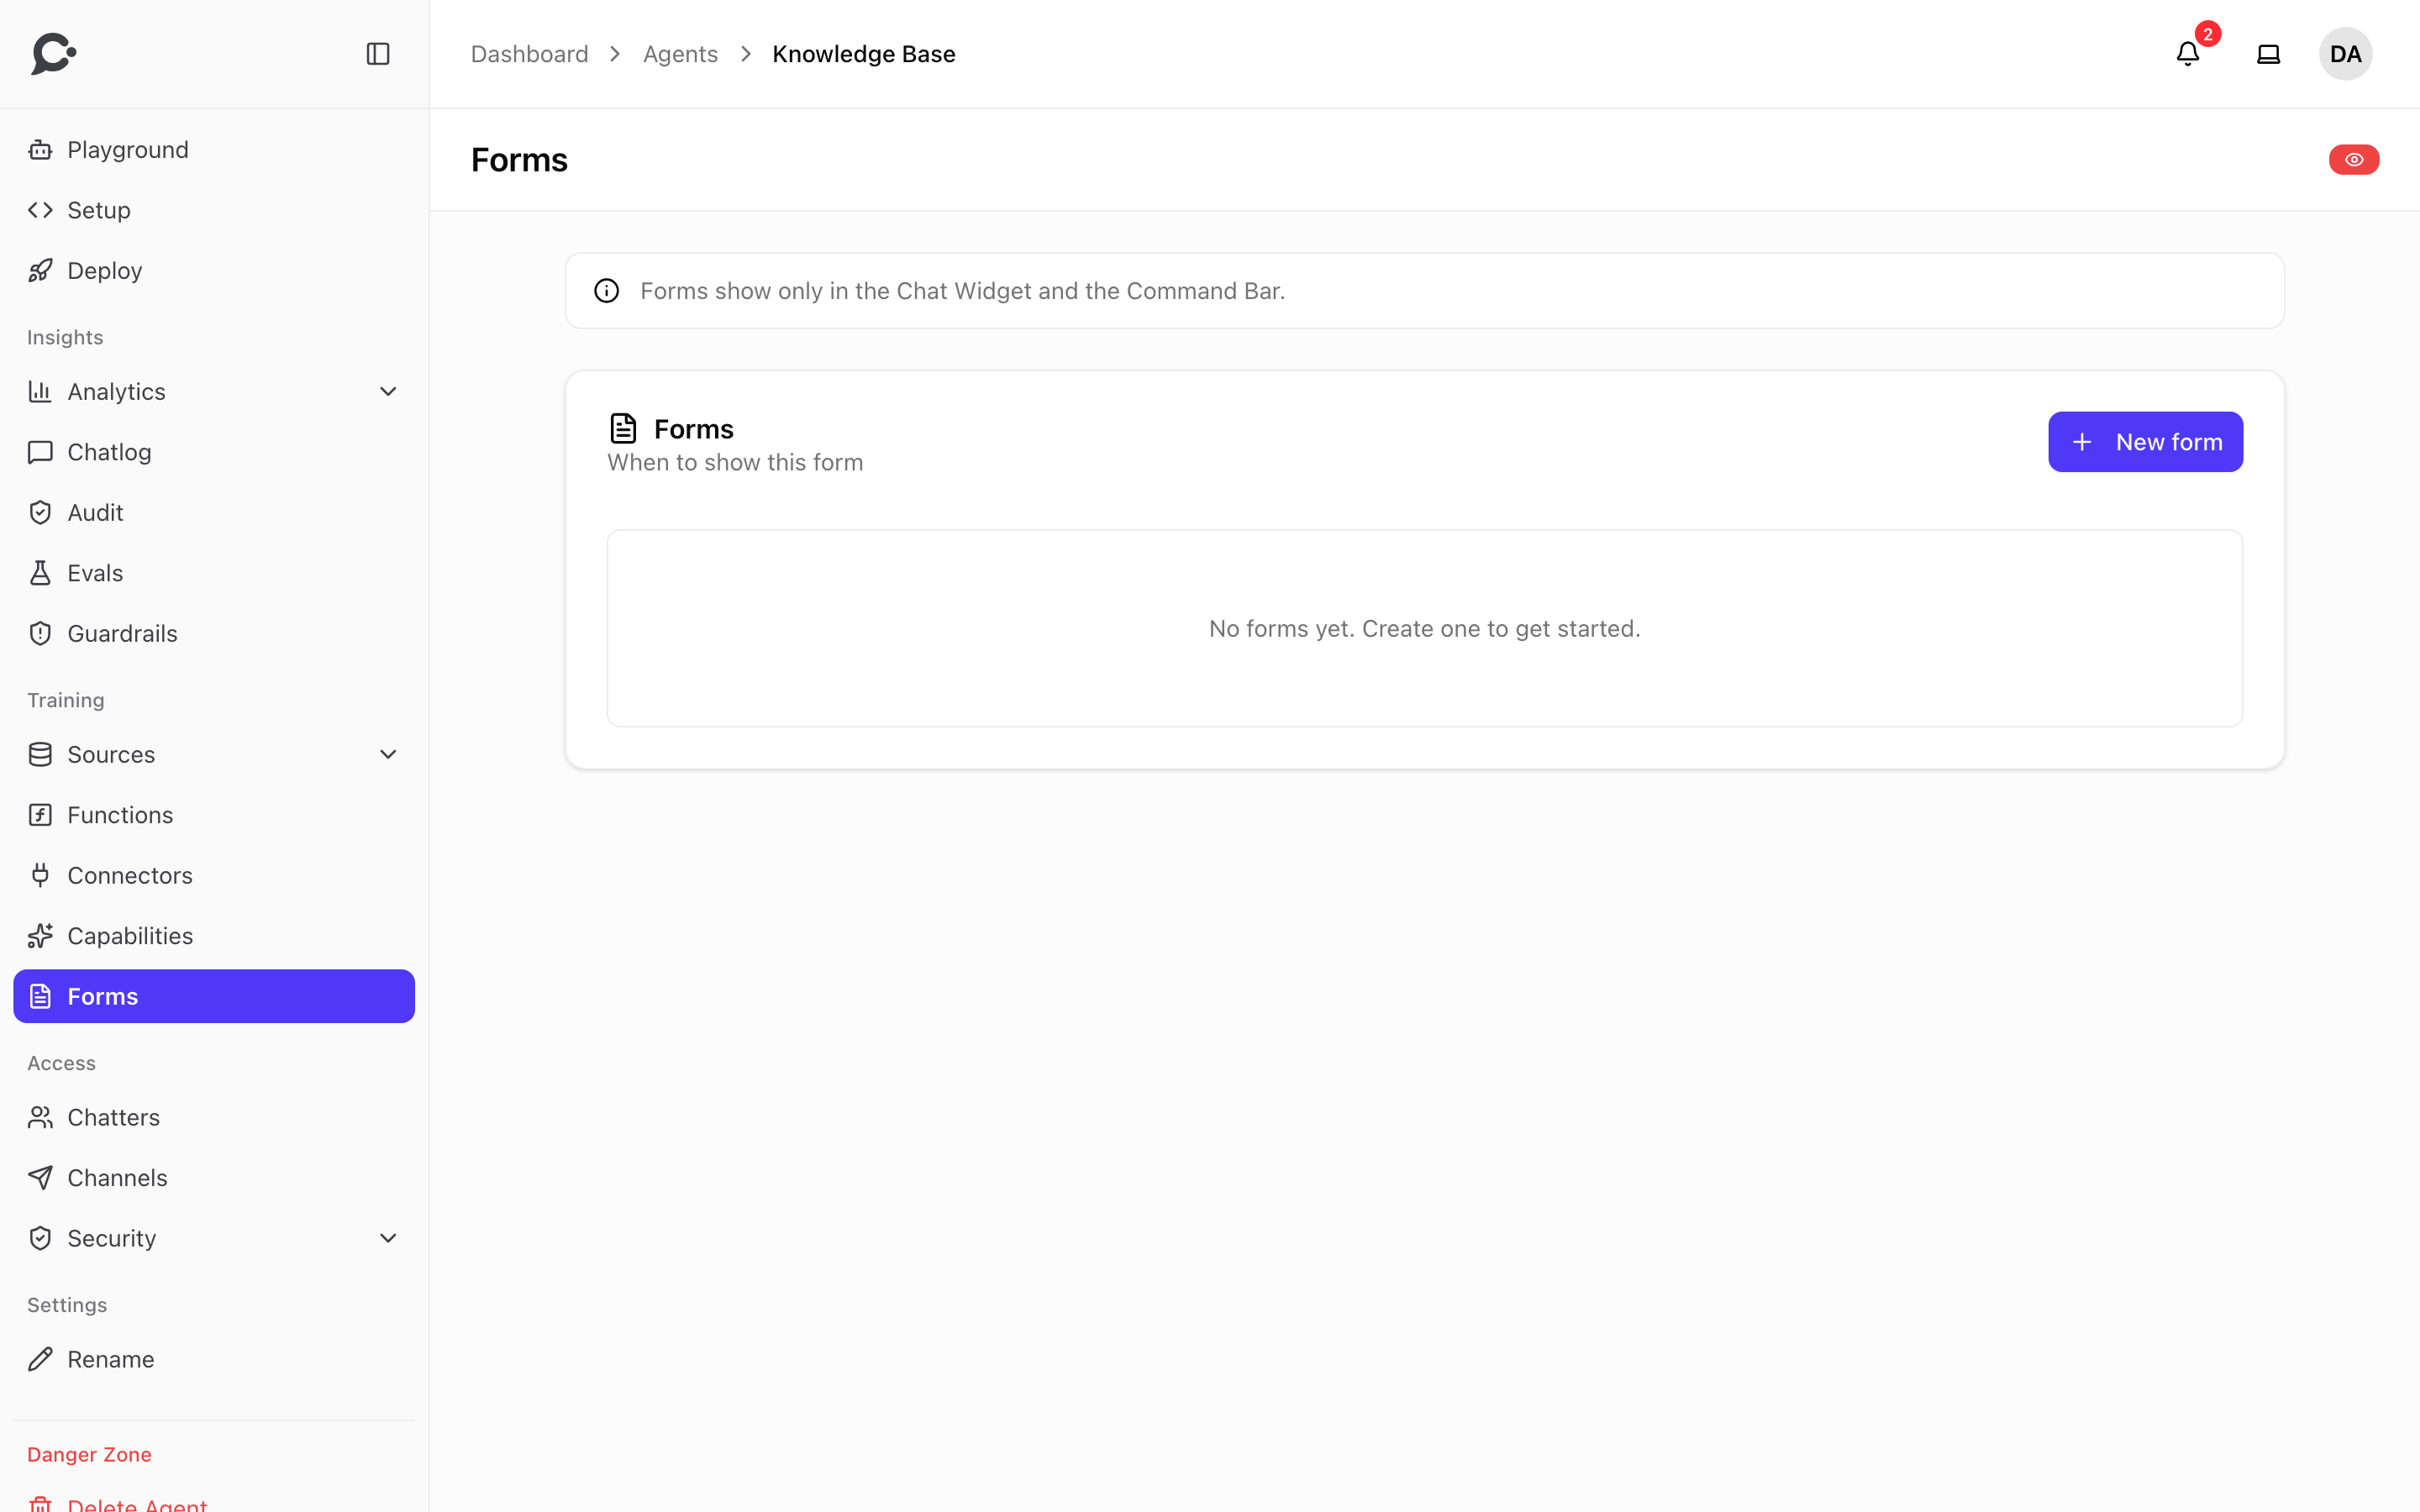Viewport: 2420px width, 1512px height.
Task: Select the Forms sidebar item
Action: (x=214, y=996)
